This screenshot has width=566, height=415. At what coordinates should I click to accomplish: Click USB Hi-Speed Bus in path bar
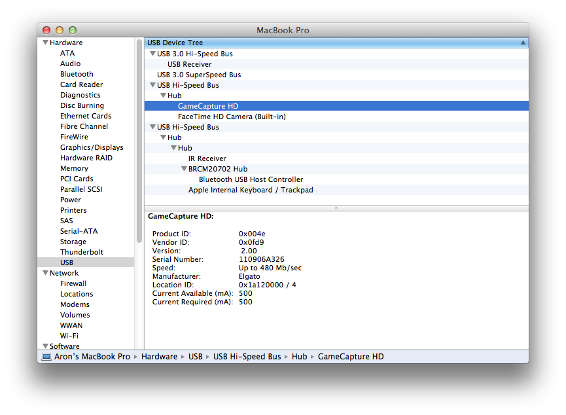point(247,357)
